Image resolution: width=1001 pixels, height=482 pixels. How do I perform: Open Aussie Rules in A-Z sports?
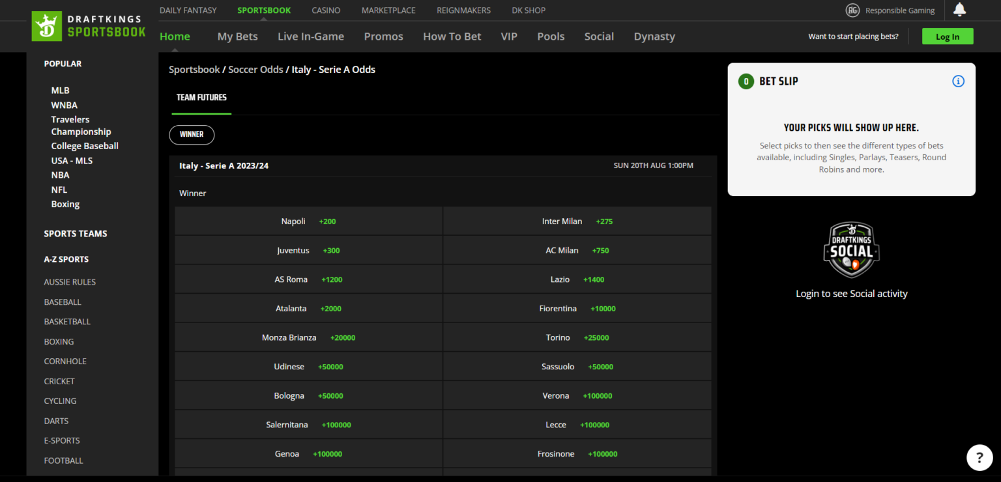[x=70, y=282]
